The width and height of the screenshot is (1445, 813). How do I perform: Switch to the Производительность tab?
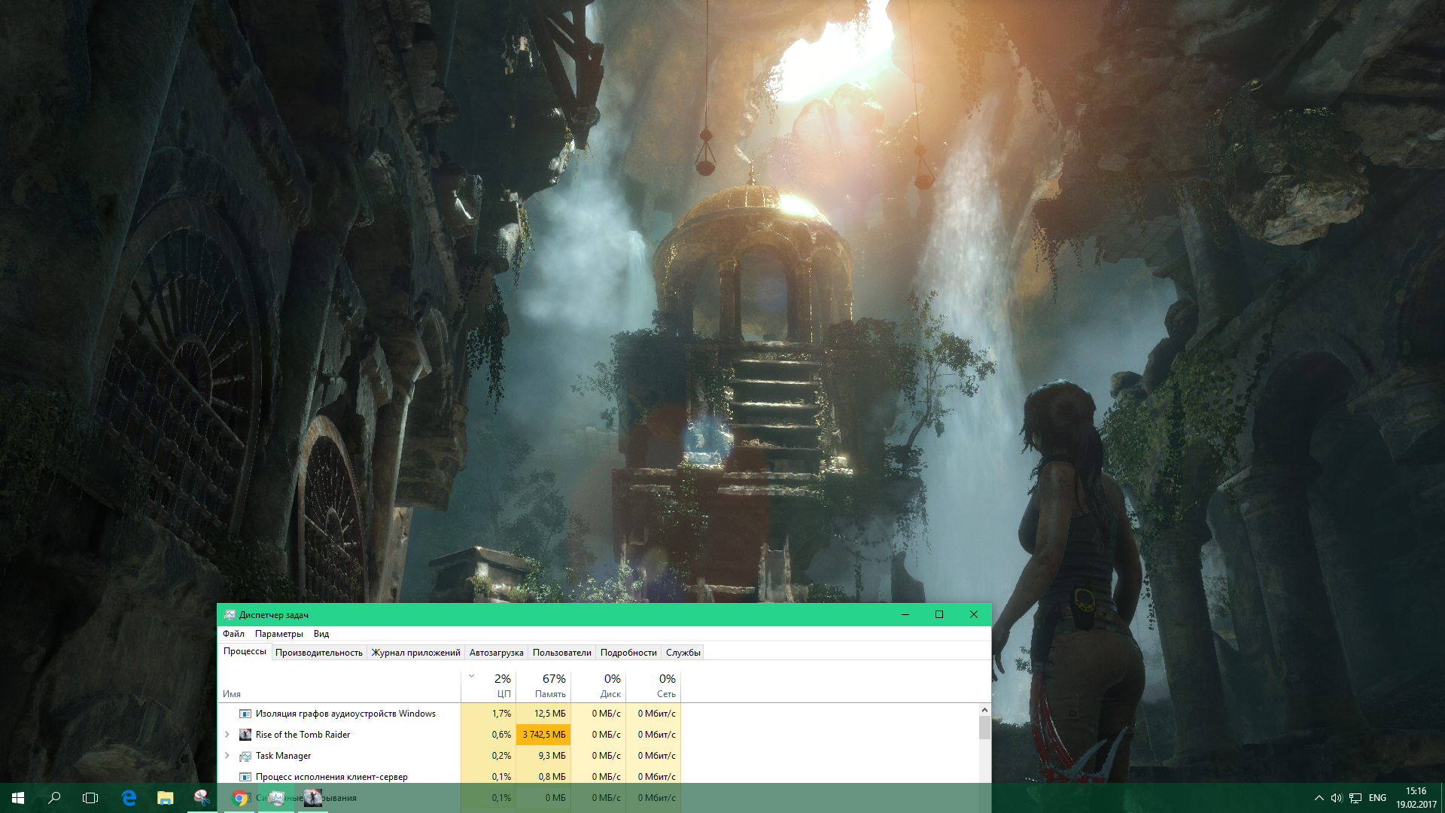(318, 653)
